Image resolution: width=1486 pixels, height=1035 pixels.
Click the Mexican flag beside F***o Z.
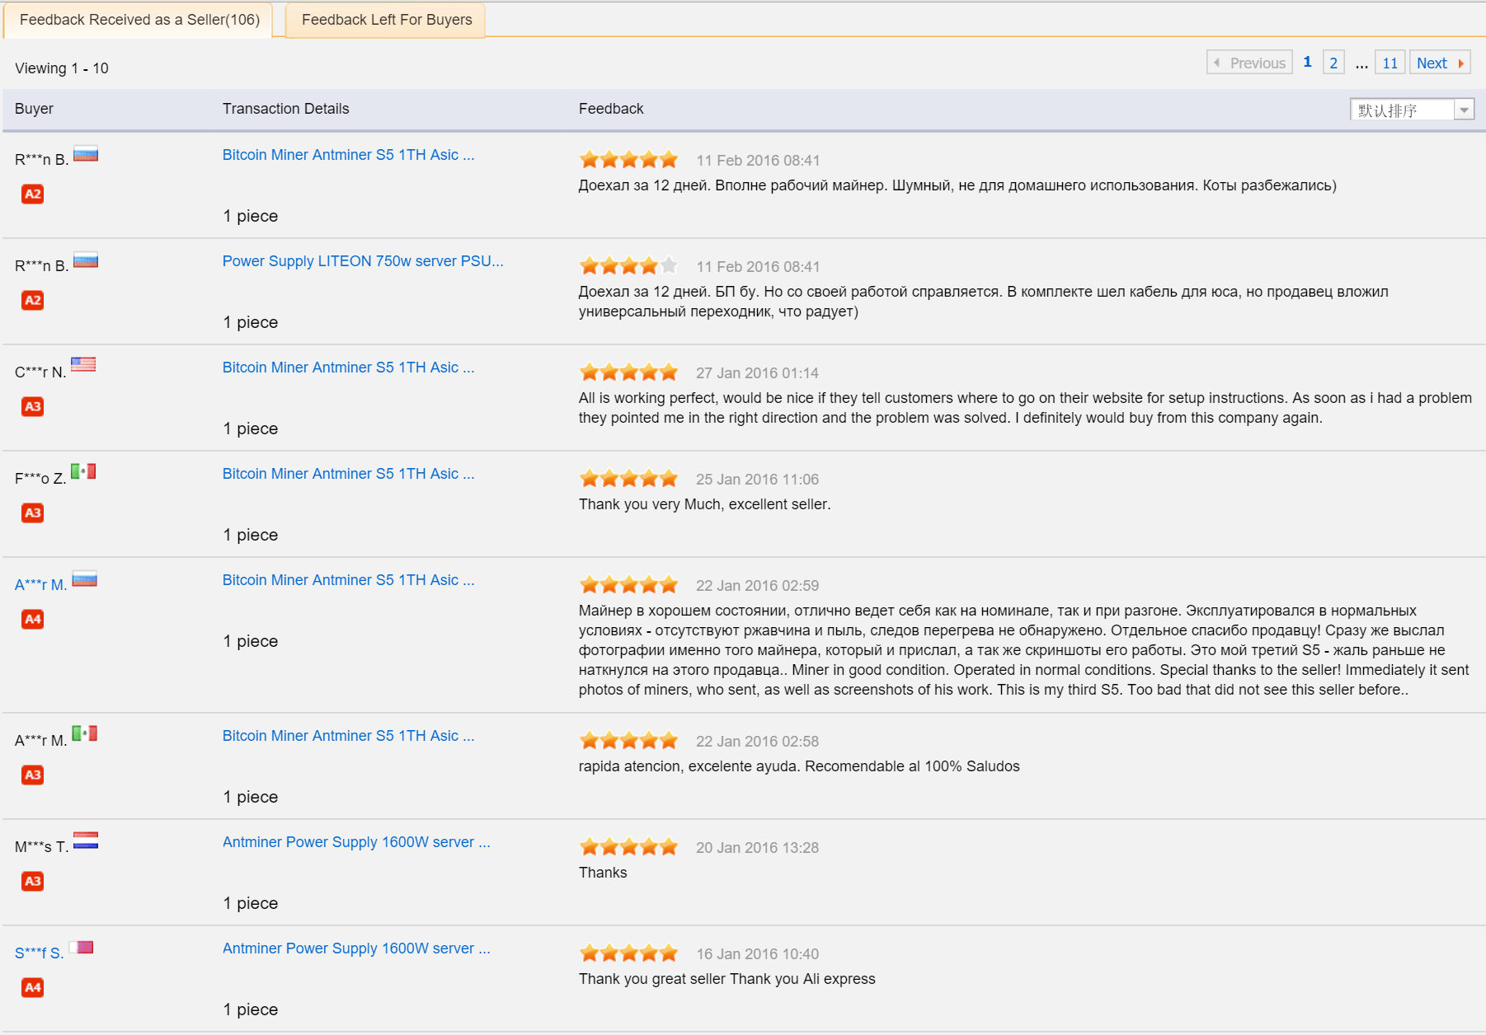point(83,471)
